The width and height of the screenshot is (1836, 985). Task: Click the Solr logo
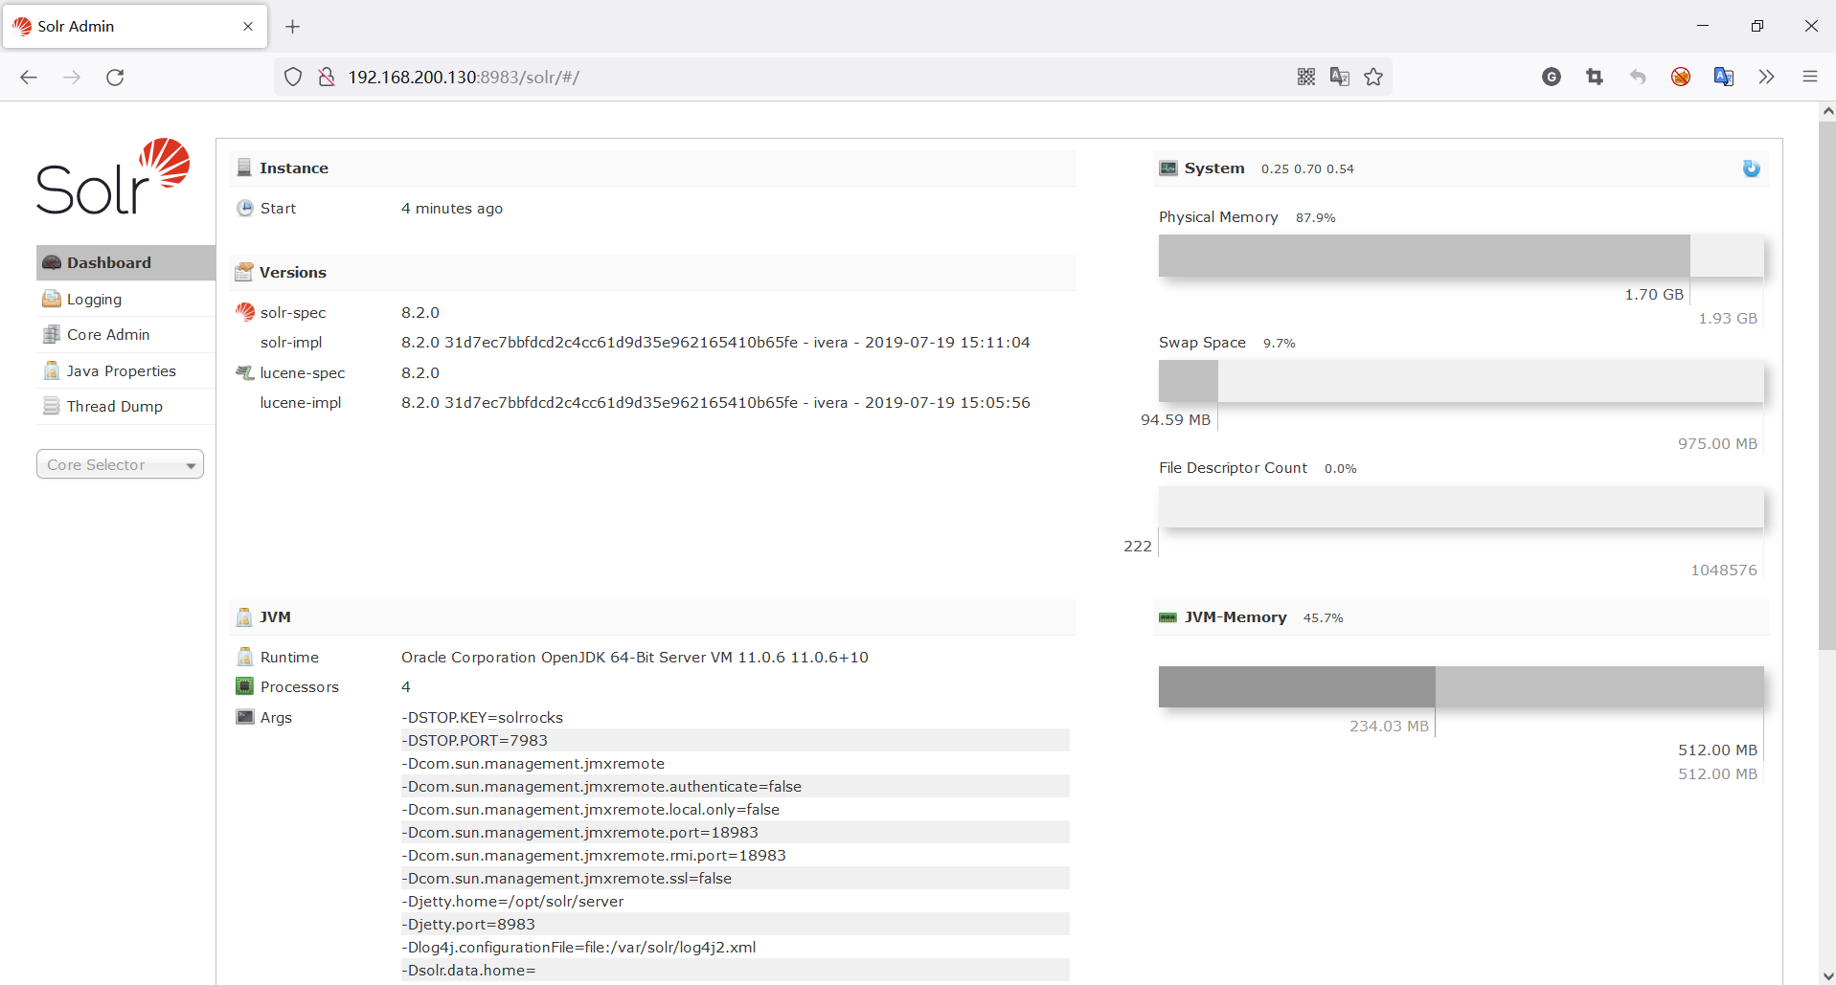tap(113, 177)
